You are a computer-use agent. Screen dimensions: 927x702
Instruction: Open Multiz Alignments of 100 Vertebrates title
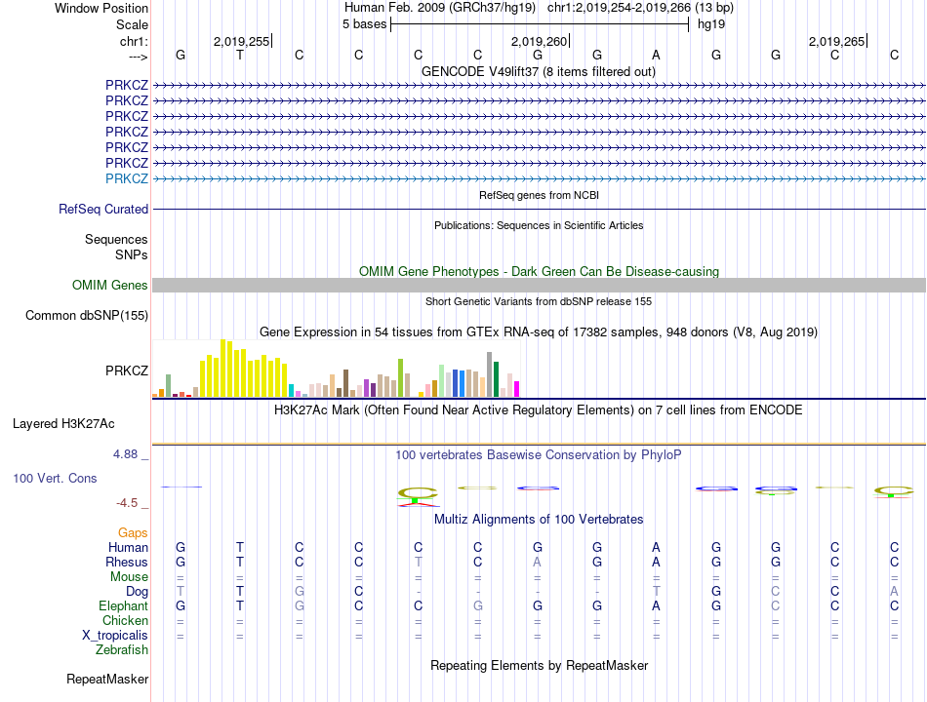(x=539, y=520)
